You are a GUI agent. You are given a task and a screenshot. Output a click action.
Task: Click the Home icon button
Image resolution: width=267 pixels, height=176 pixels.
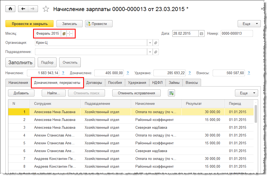[10, 9]
